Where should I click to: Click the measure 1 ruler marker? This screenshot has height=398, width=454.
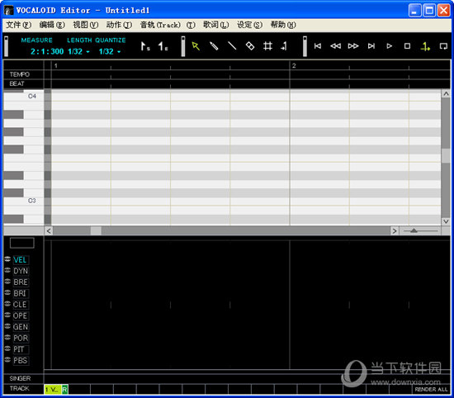coord(56,66)
